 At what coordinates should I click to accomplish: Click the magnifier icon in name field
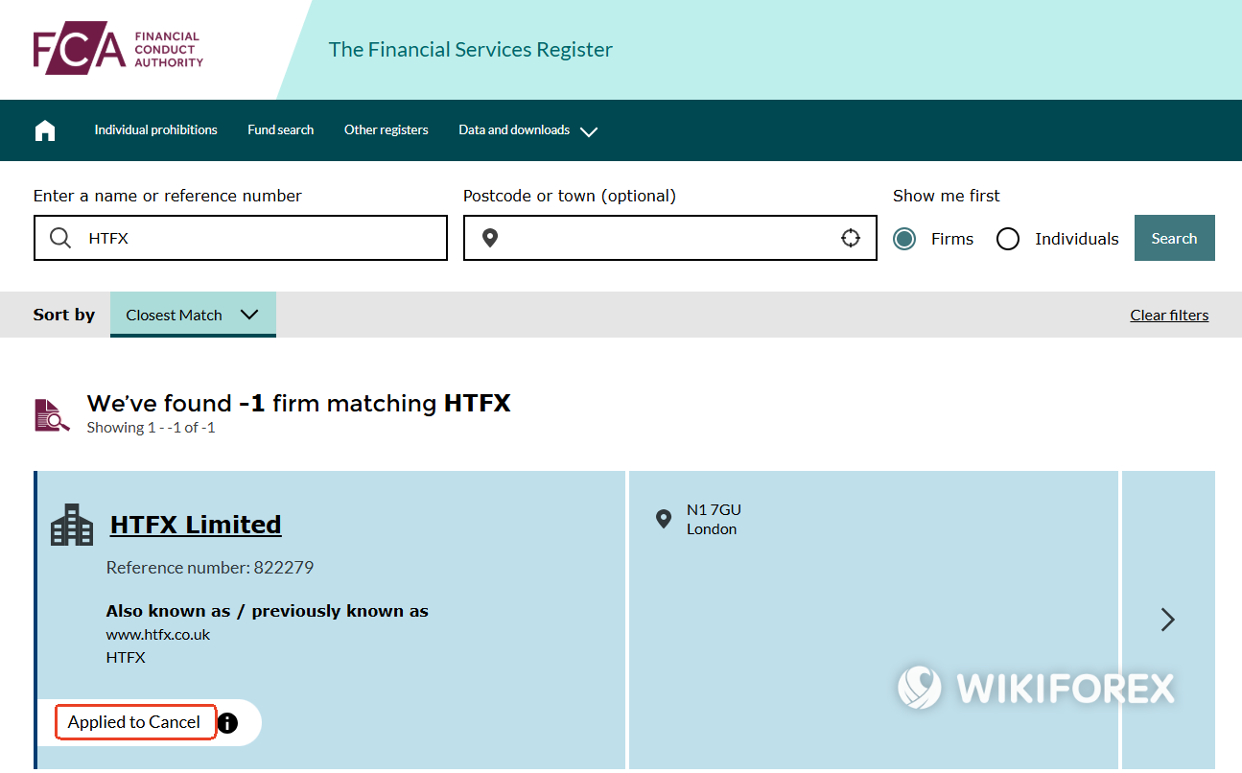click(60, 238)
